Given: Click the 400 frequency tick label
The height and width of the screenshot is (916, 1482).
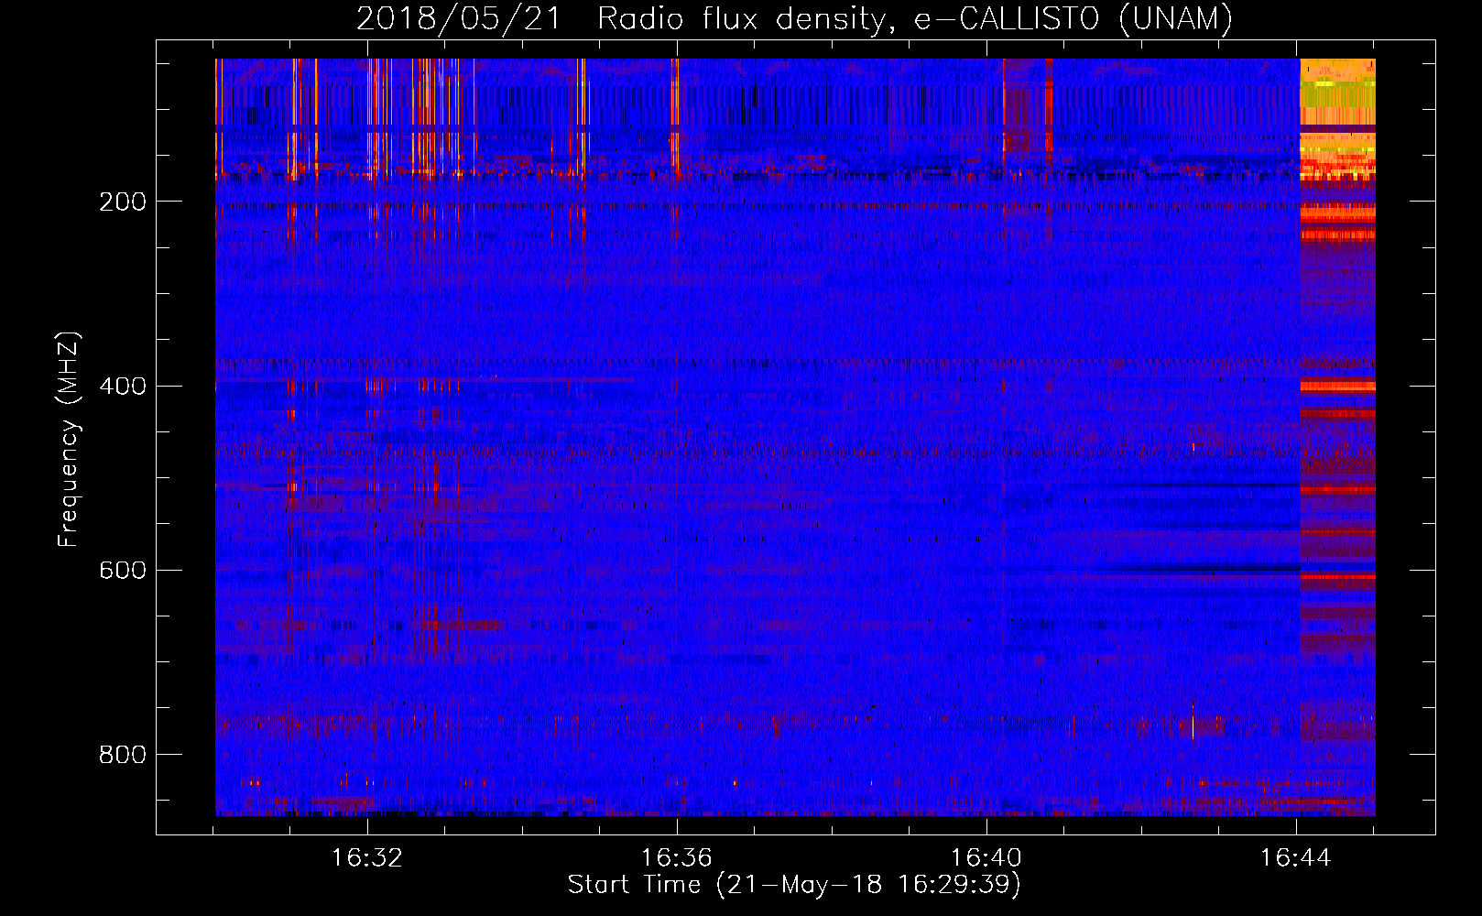Looking at the screenshot, I should click(x=123, y=386).
